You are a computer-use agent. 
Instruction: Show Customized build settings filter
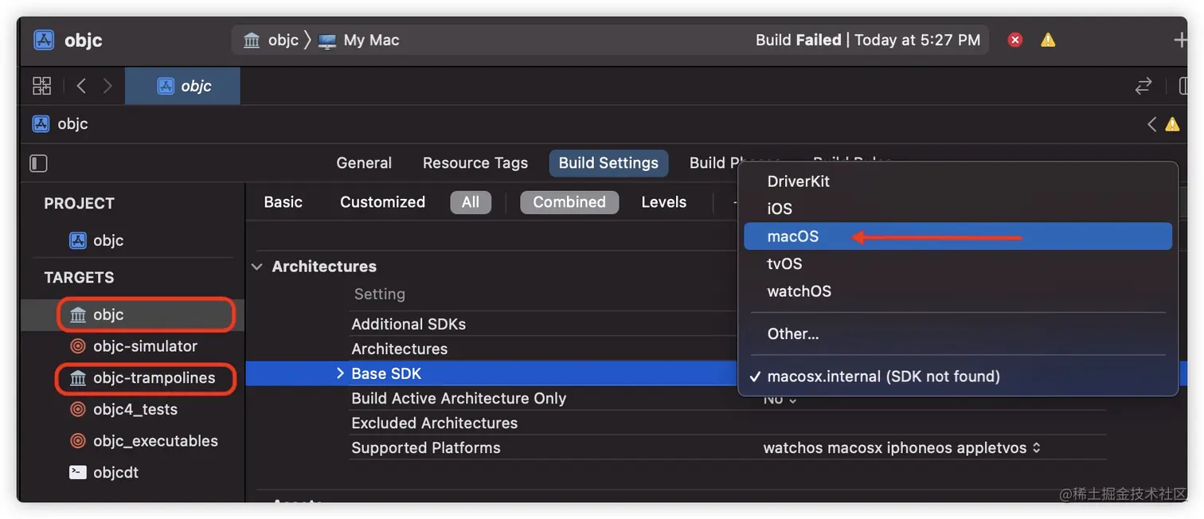pyautogui.click(x=382, y=202)
